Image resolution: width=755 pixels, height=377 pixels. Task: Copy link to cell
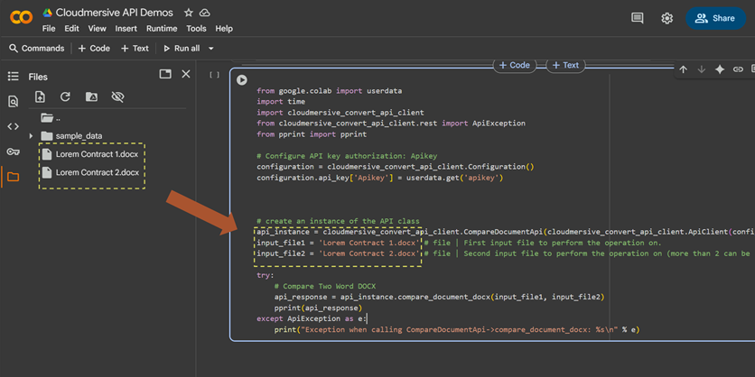point(738,69)
